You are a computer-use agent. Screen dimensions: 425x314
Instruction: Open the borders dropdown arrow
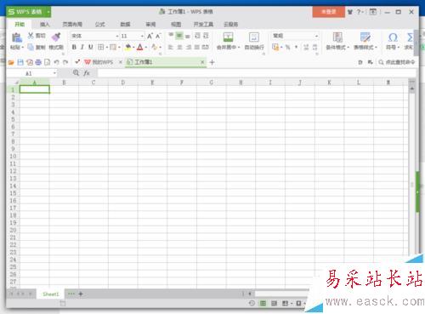click(x=107, y=47)
